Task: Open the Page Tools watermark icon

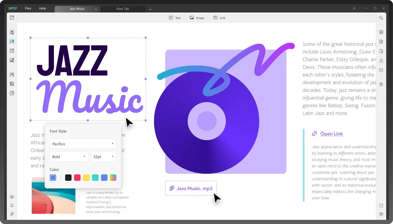Action: point(12,93)
